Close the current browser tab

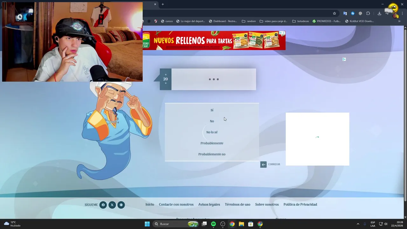click(155, 4)
